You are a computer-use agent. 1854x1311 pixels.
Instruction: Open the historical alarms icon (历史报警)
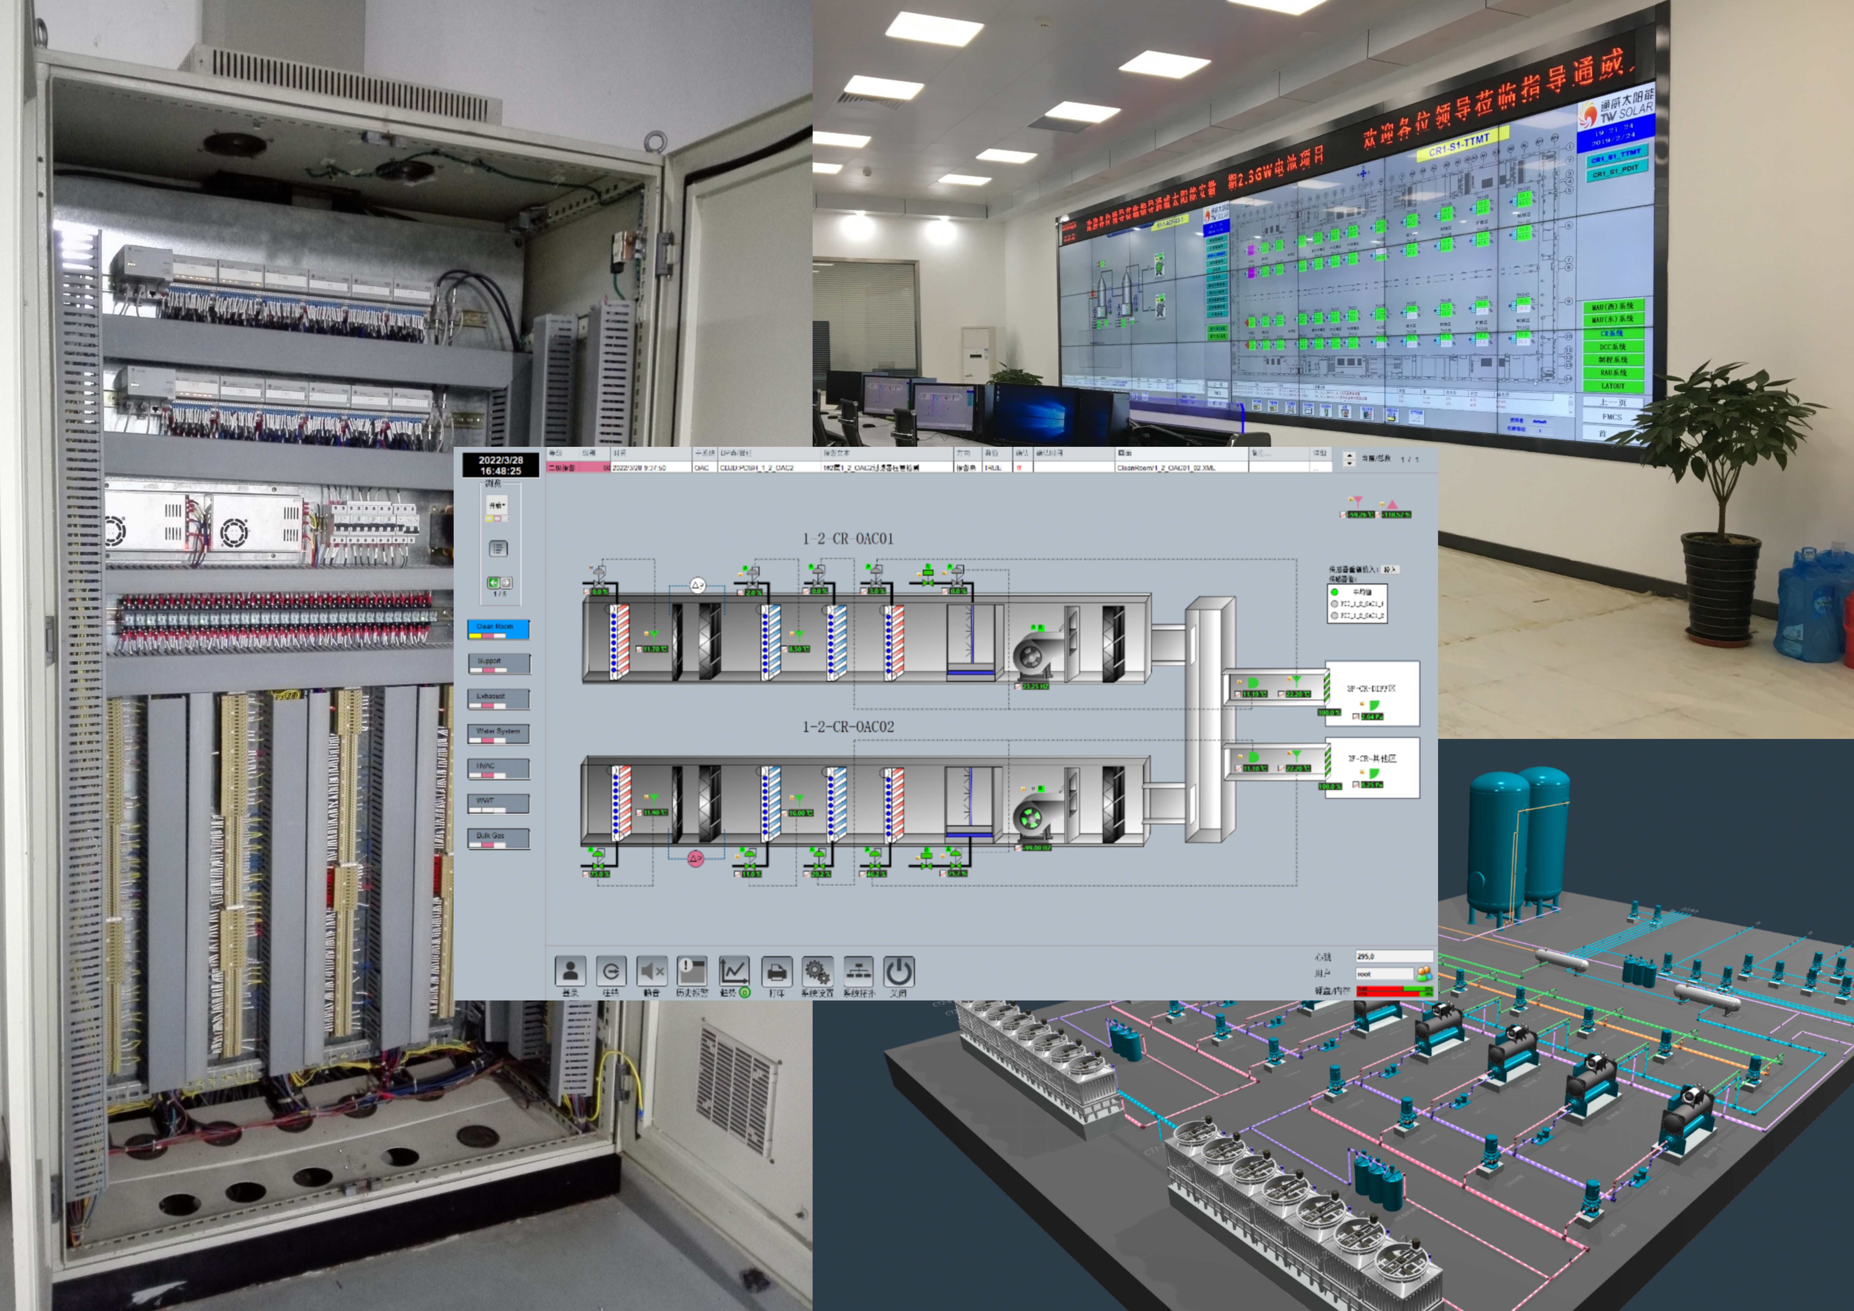[692, 971]
